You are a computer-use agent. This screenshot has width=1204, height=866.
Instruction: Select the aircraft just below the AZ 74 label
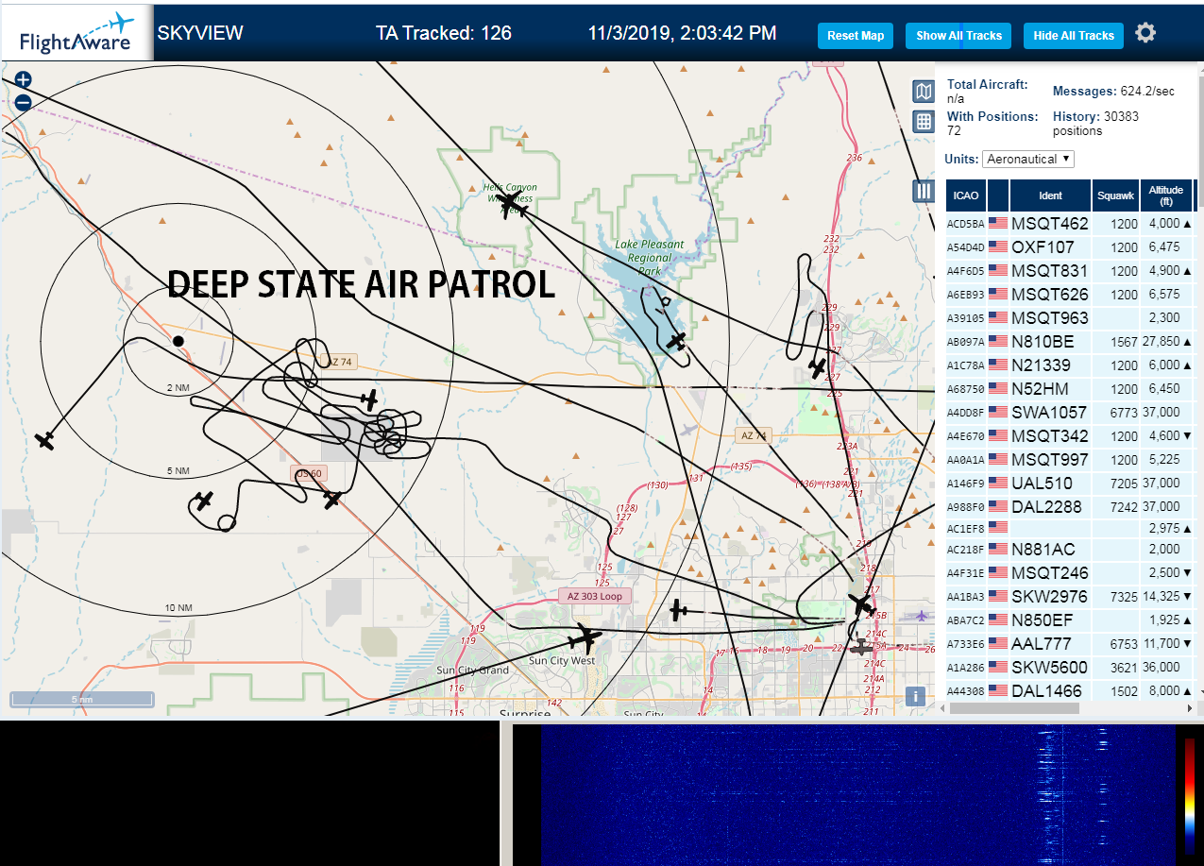[368, 400]
